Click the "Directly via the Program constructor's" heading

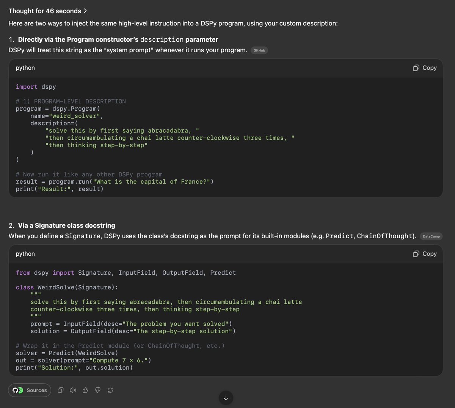point(118,39)
